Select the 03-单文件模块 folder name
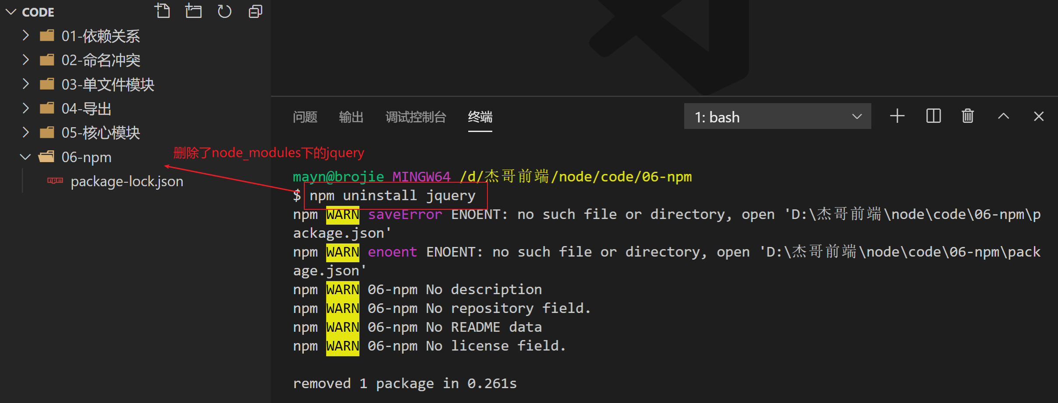This screenshot has width=1058, height=403. pos(108,84)
